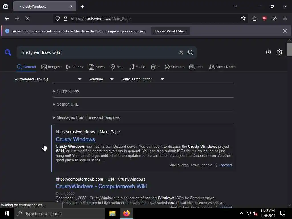Open the Extensions puzzle menu
This screenshot has height=219, width=292.
(254, 18)
